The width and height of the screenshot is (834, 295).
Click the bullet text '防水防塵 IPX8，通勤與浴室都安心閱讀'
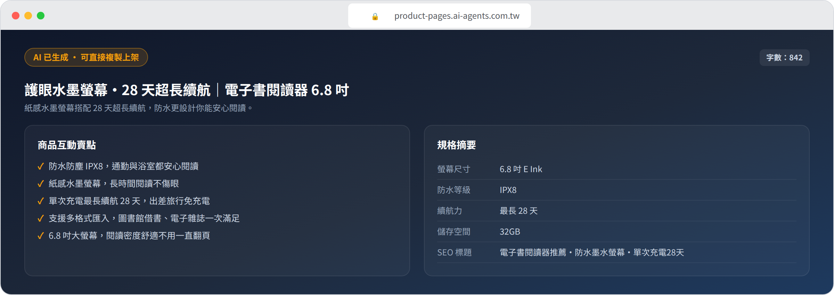124,167
